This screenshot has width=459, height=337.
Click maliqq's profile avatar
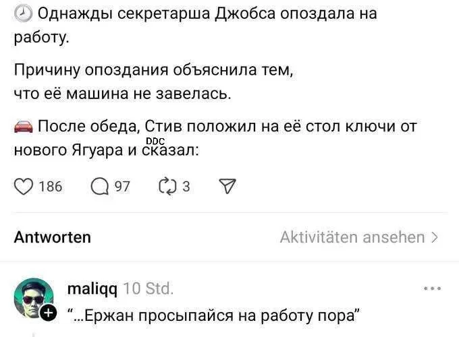[x=33, y=297]
